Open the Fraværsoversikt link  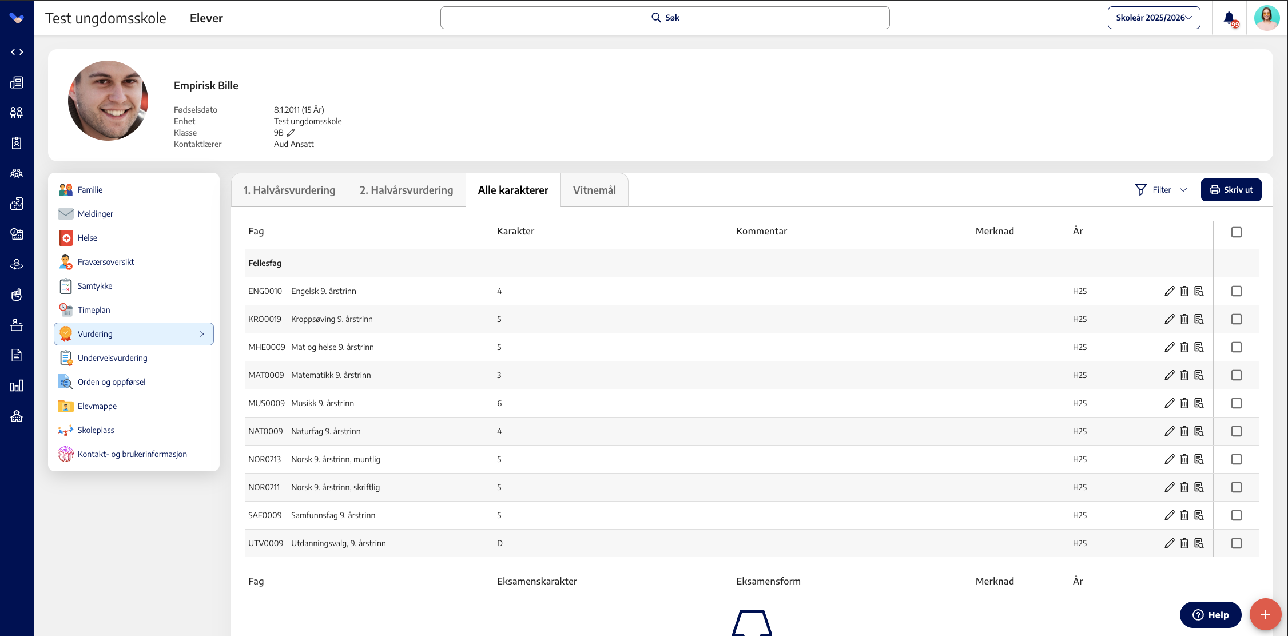click(106, 262)
